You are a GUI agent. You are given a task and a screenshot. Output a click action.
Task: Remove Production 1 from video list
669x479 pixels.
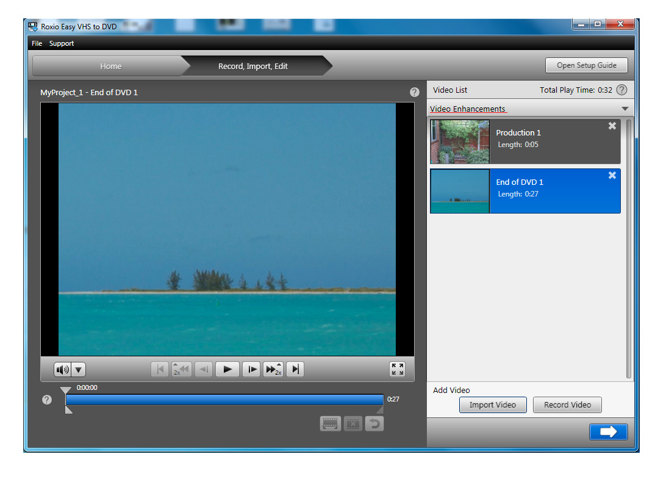(x=612, y=126)
